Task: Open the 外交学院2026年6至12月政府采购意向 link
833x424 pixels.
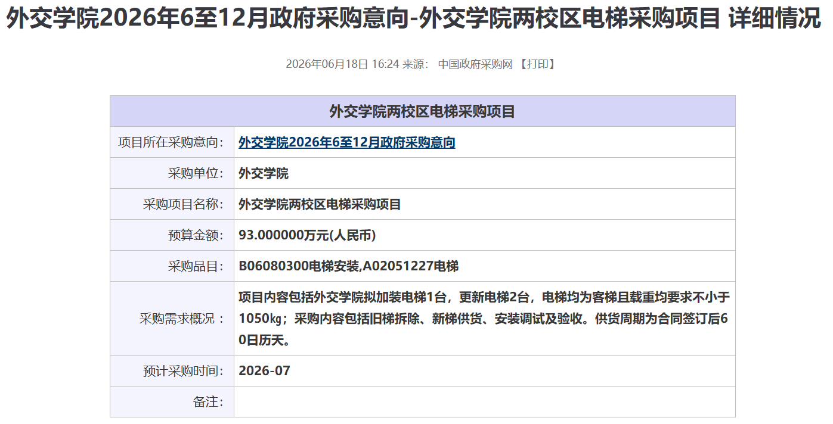Action: tap(346, 142)
